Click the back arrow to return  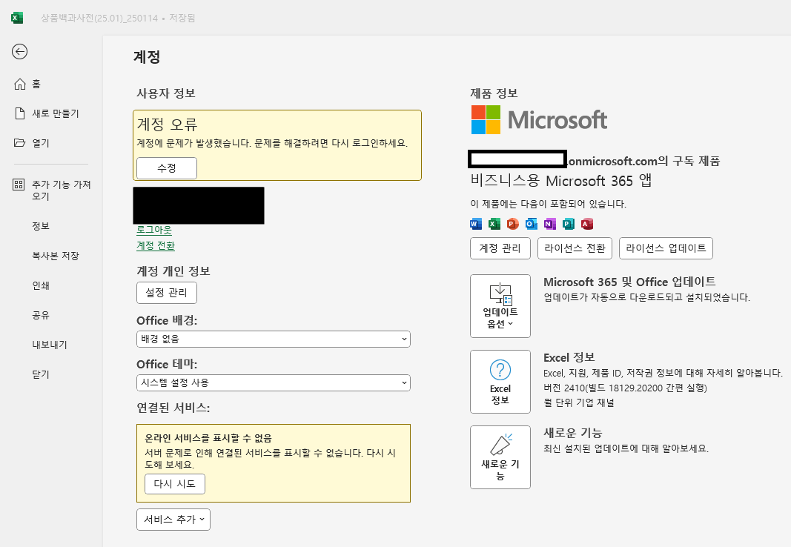tap(20, 51)
